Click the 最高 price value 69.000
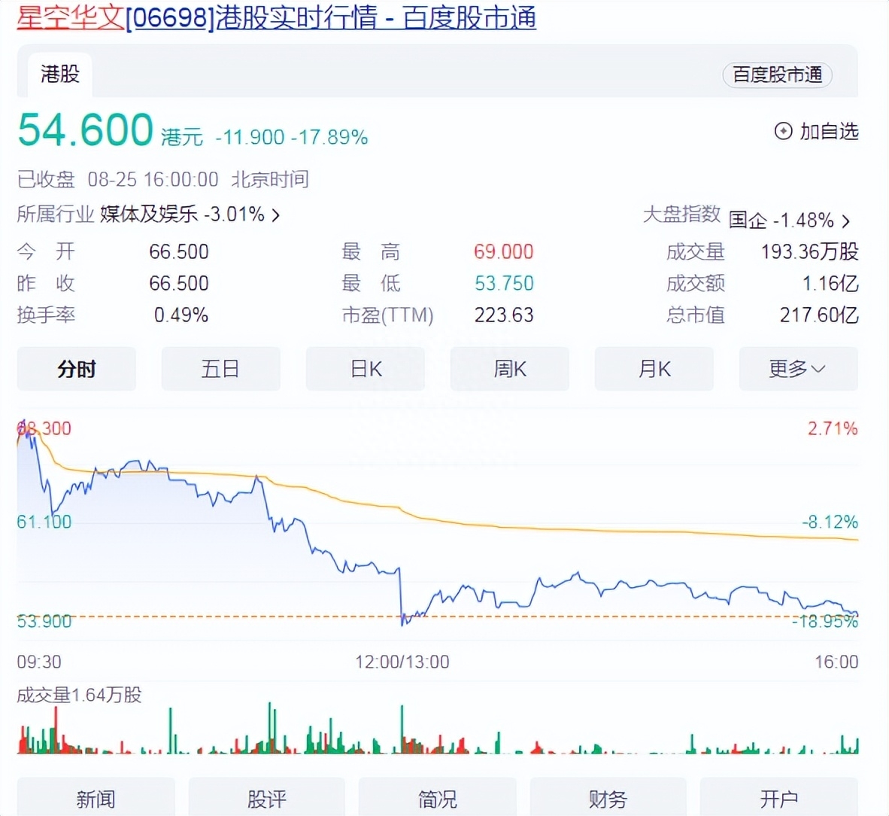The height and width of the screenshot is (816, 889). coord(503,252)
